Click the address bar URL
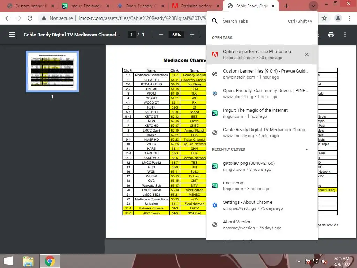357x268 pixels. [x=142, y=18]
